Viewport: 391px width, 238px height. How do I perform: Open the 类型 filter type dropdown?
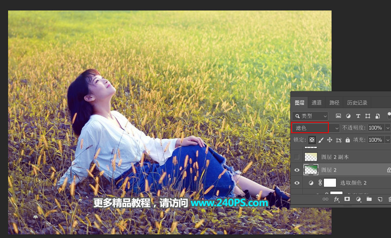tap(310, 116)
